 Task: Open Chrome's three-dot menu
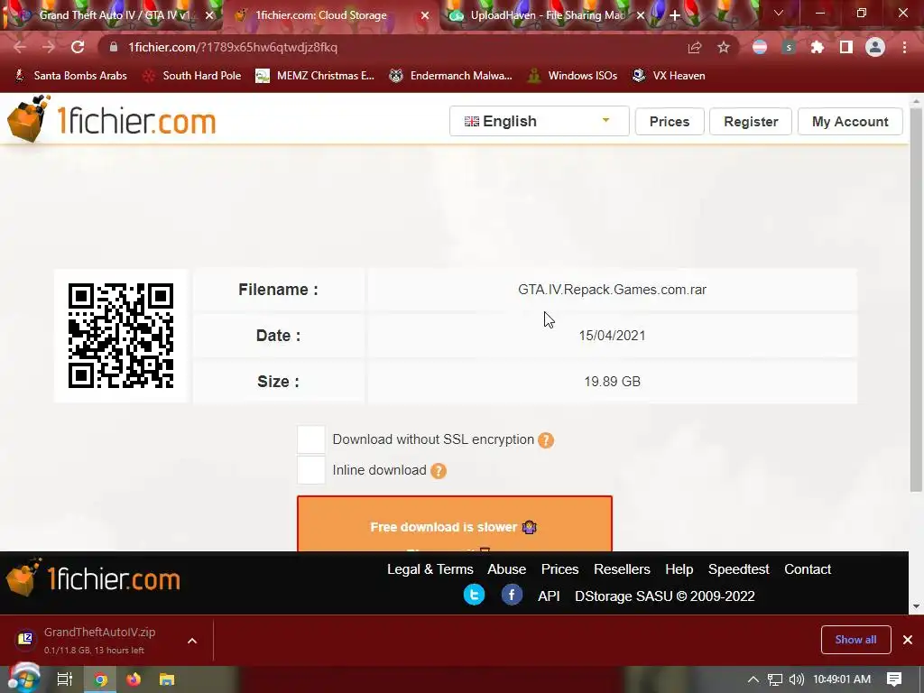pos(904,47)
